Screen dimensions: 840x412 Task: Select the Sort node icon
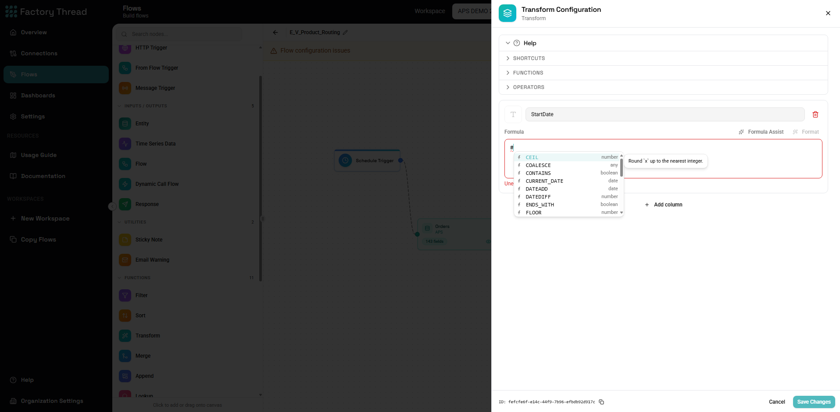[x=125, y=316]
